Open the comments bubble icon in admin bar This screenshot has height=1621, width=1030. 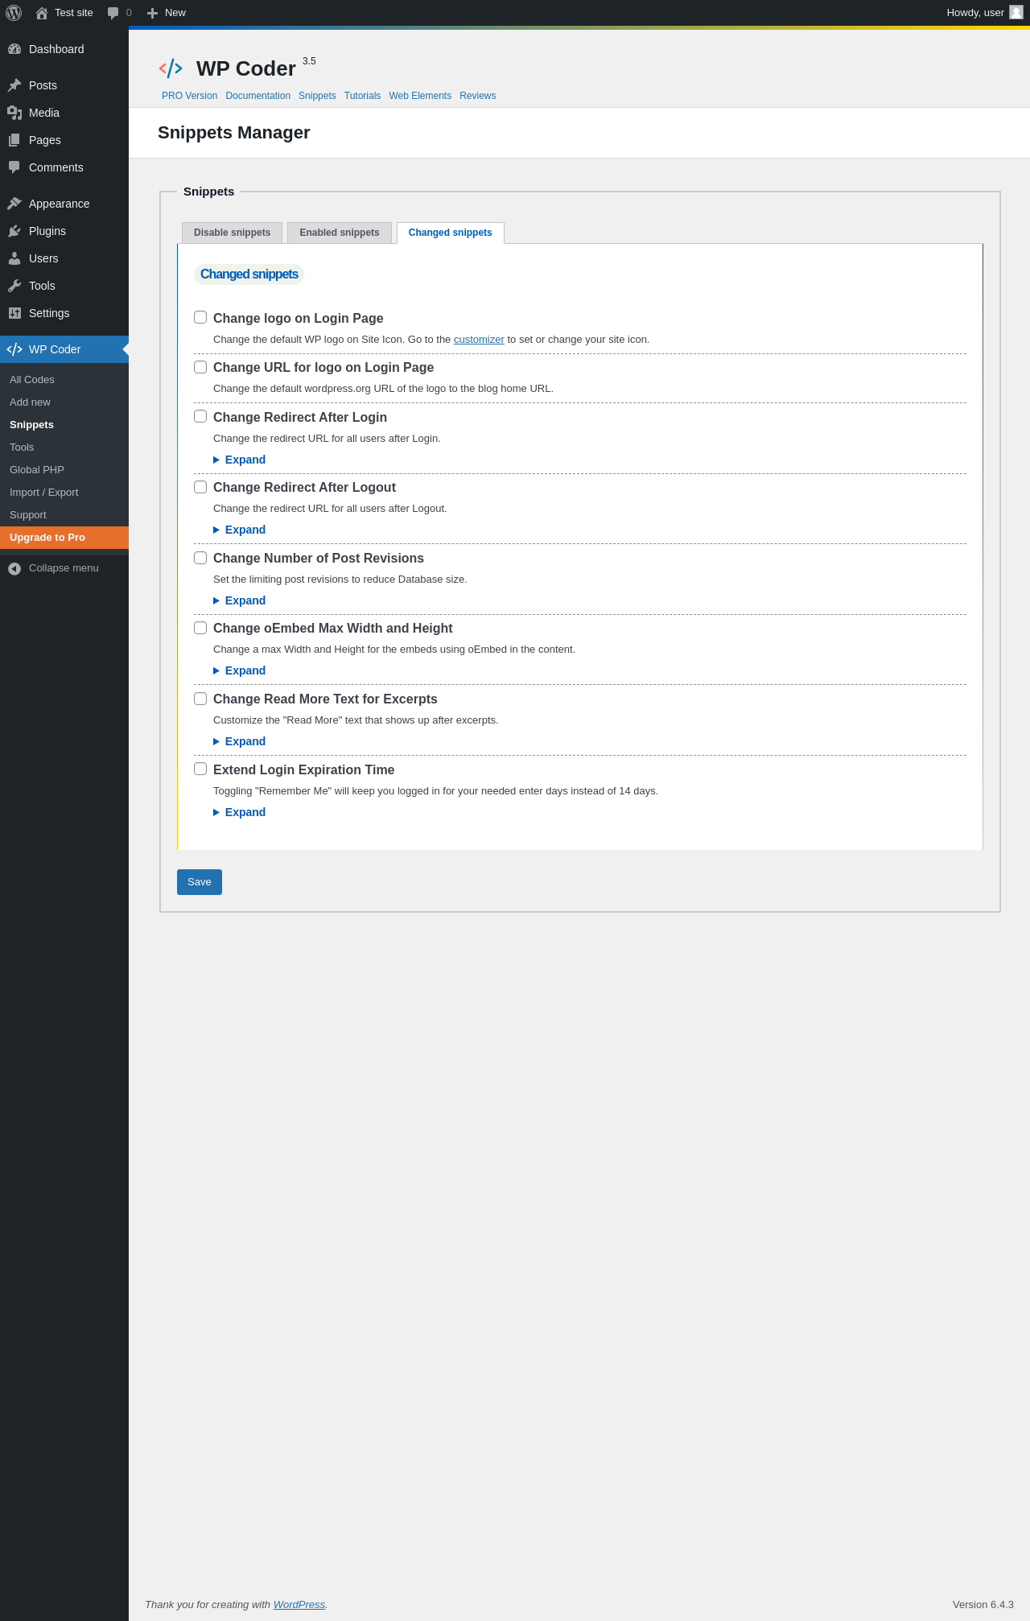pyautogui.click(x=113, y=13)
